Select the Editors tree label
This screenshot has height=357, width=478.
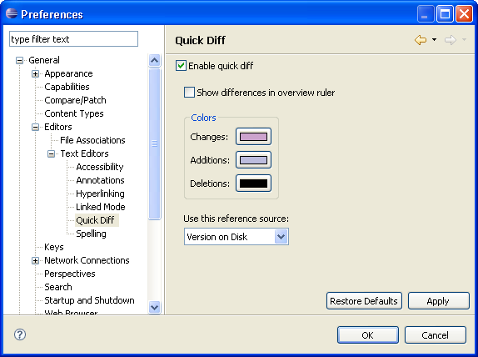(58, 127)
